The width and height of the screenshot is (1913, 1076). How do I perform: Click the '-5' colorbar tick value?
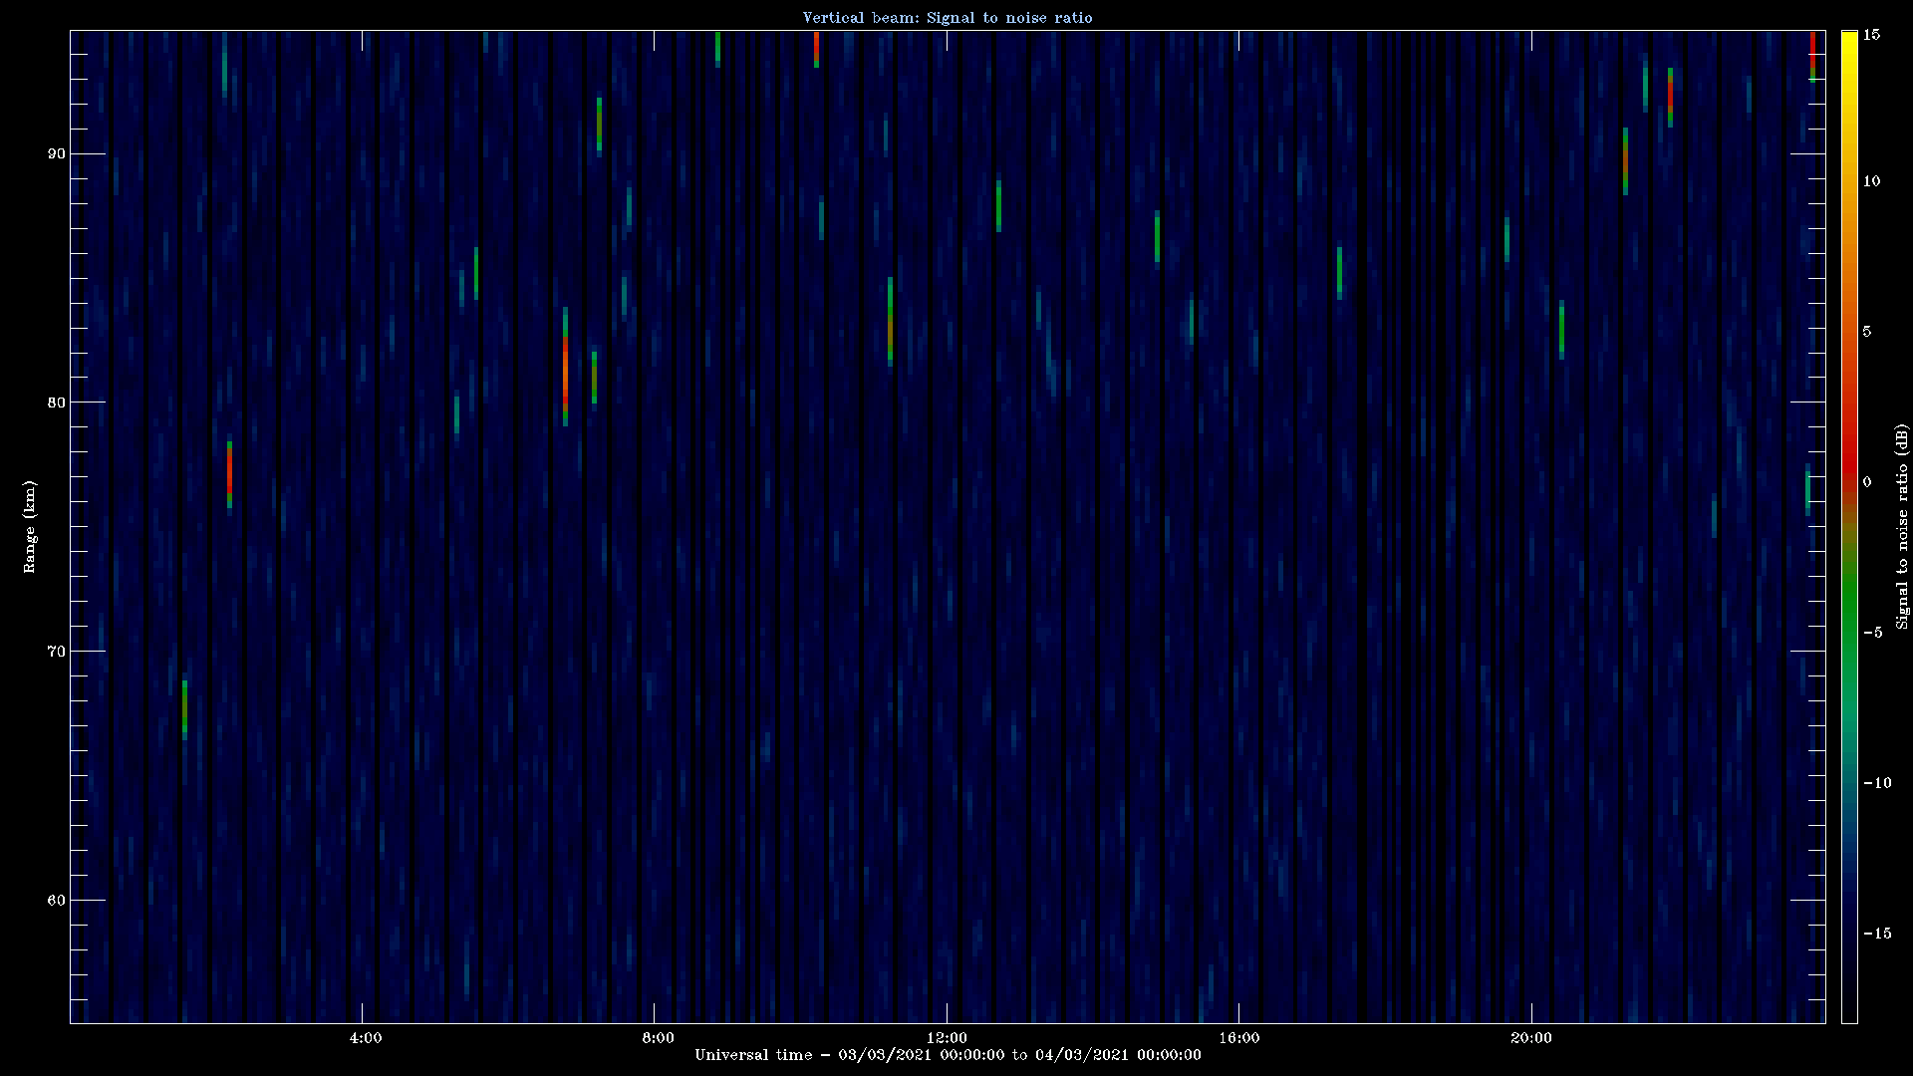click(1873, 633)
